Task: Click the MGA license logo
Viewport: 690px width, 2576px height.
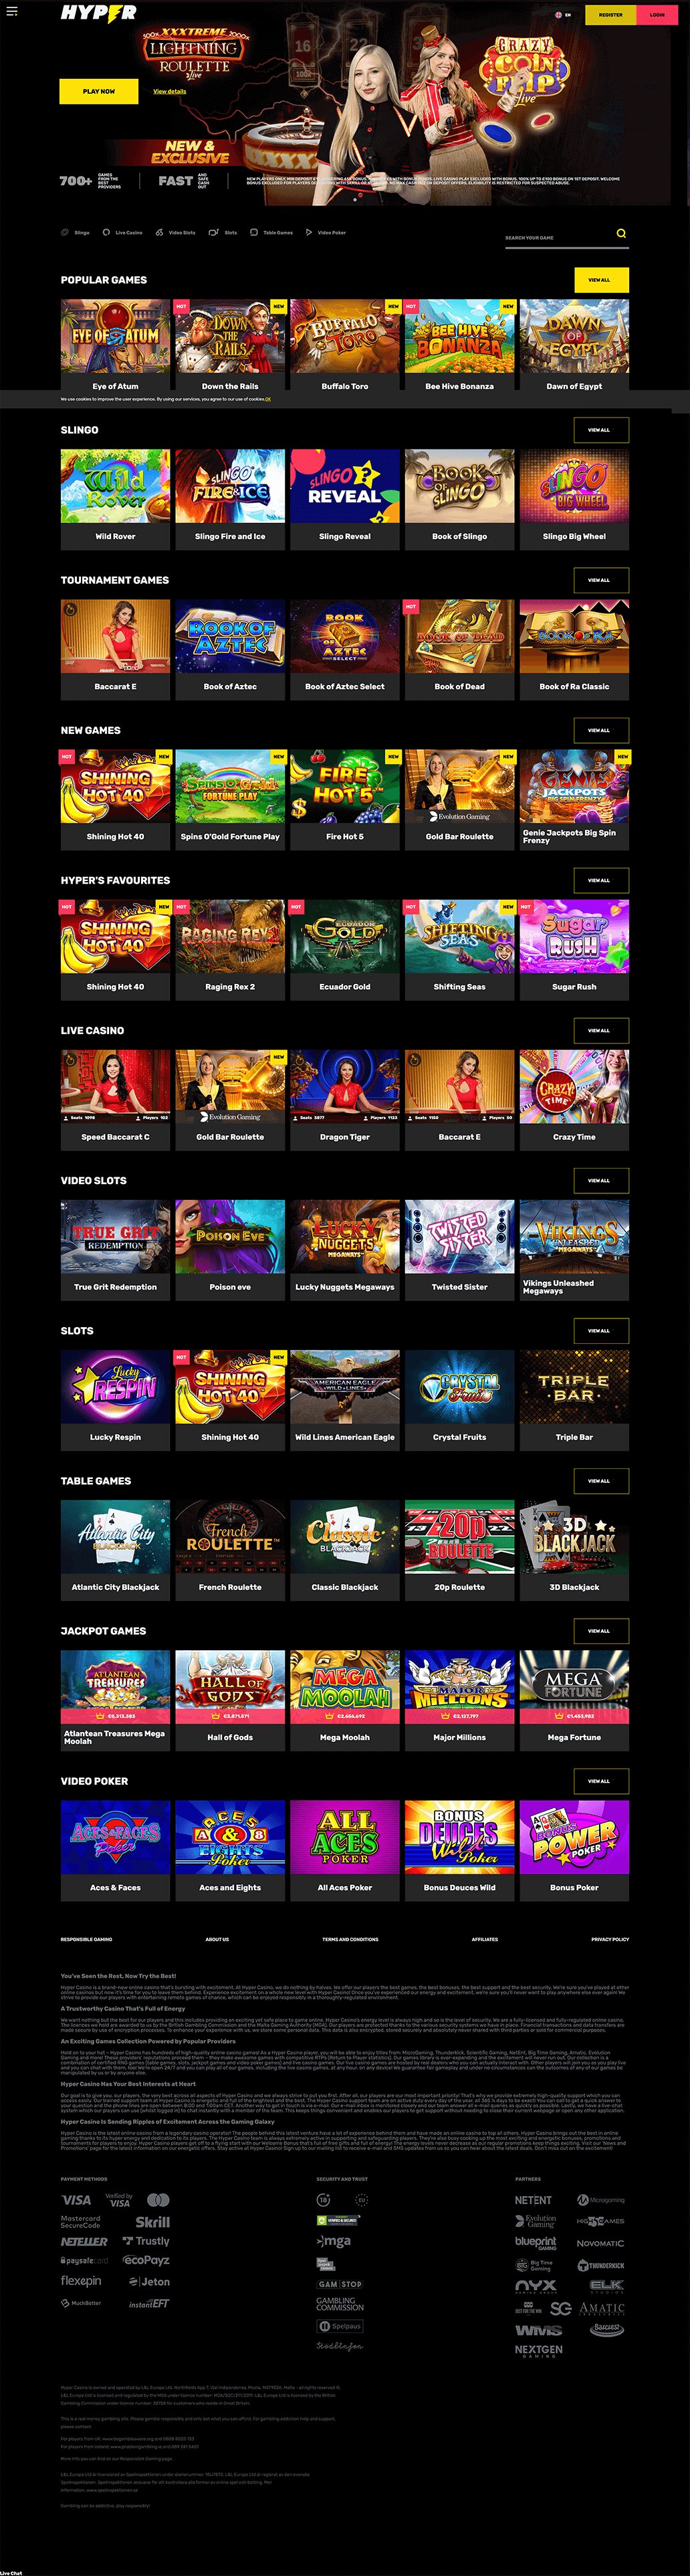Action: (334, 2241)
